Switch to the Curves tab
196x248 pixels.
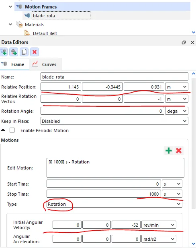point(45,64)
